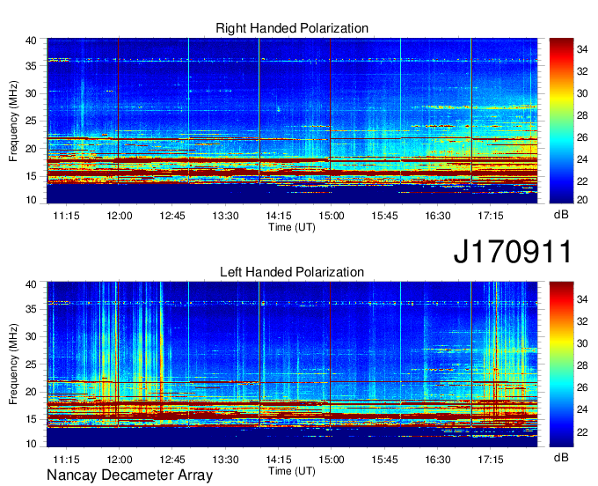Click the 25 MHz tick of Left Handed plot
The height and width of the screenshot is (486, 598).
[32, 364]
